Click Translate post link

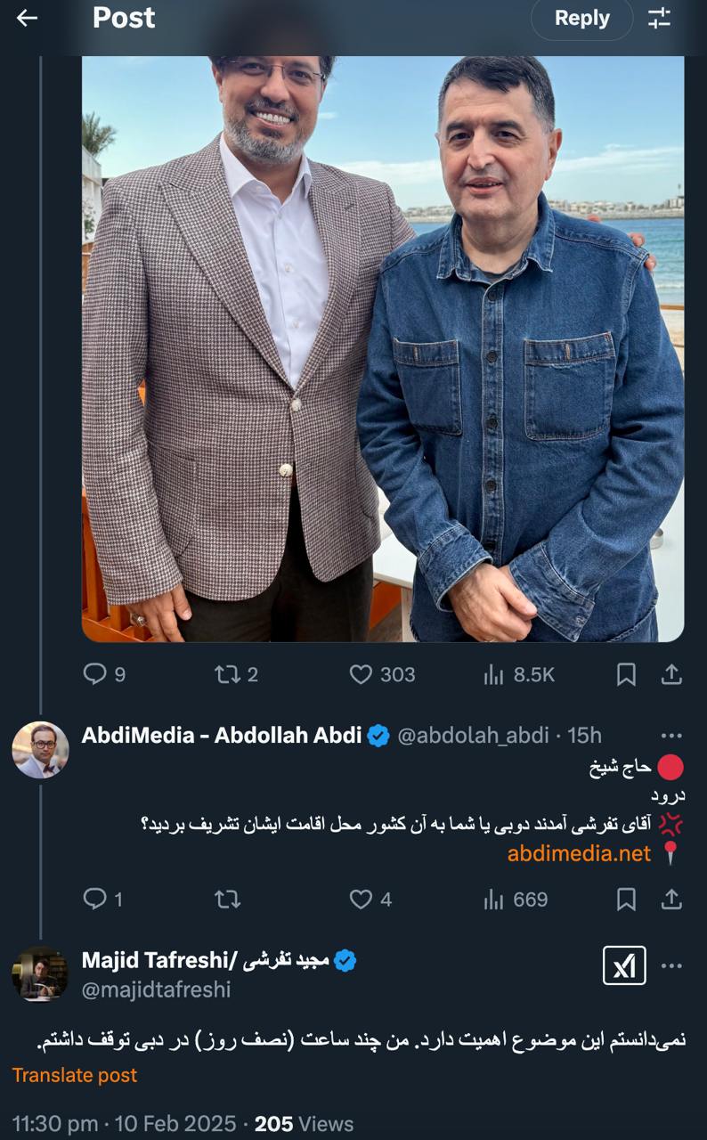[75, 1075]
